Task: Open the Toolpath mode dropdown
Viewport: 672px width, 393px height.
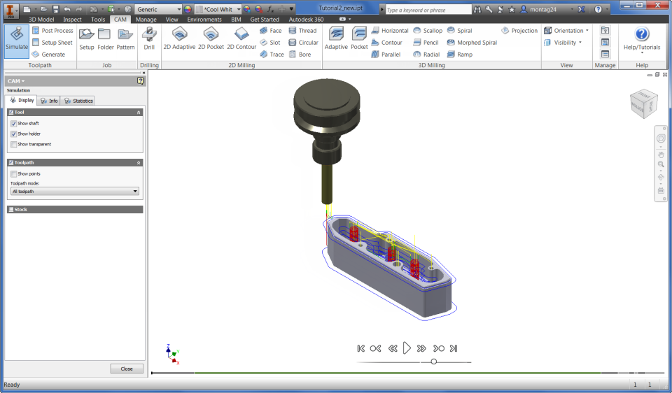Action: click(x=75, y=192)
